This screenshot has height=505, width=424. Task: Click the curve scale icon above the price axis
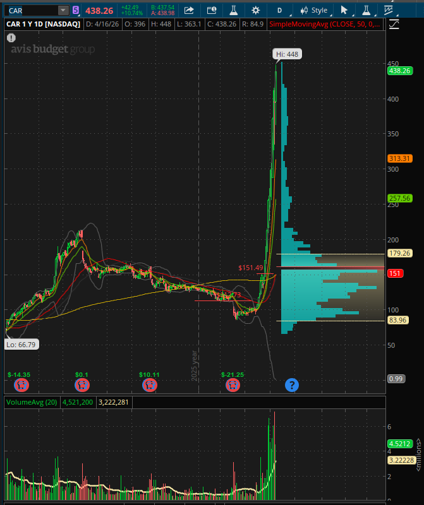394,24
